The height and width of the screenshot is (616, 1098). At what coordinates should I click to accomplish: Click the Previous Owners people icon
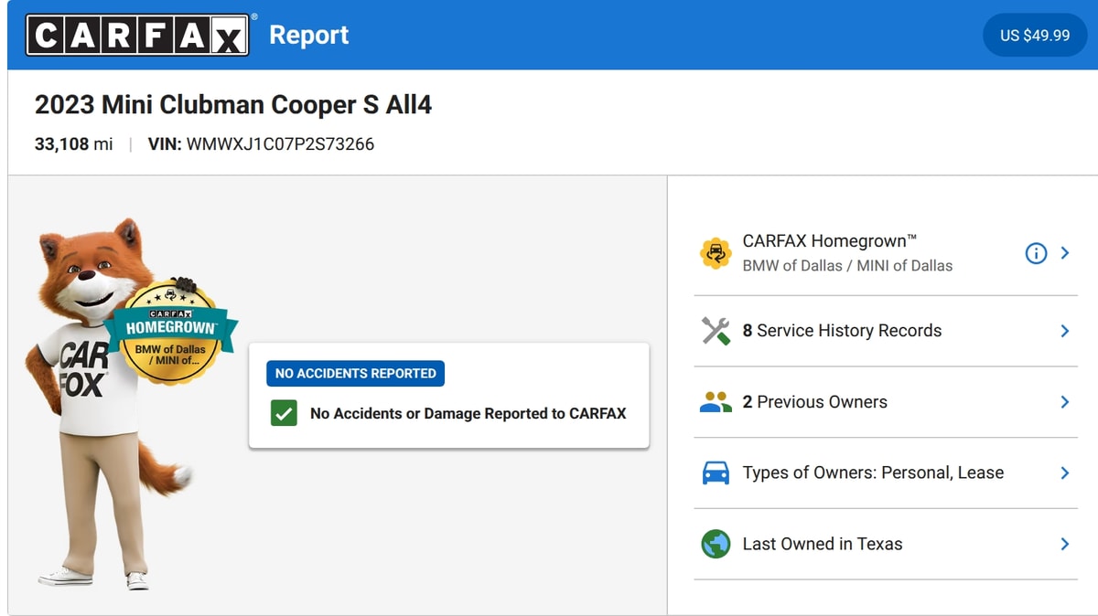click(716, 402)
